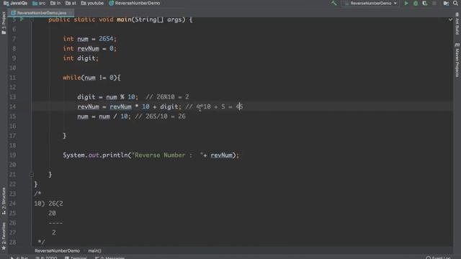461x259 pixels.
Task: Click fold end marker at main's closing brace
Action: coord(32,174)
